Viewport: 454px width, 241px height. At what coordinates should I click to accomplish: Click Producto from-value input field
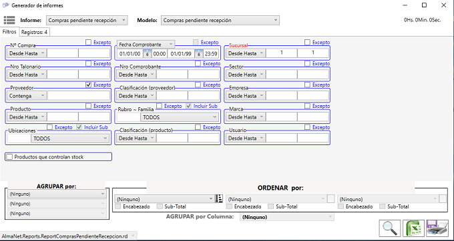click(x=63, y=117)
